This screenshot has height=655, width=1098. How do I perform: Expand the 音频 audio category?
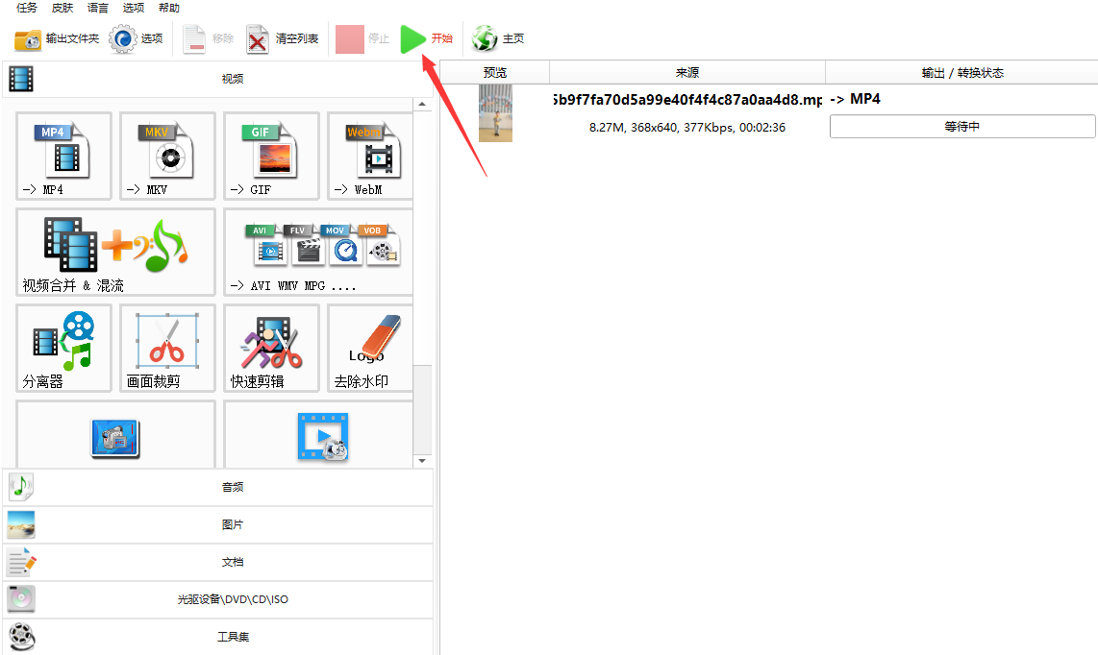coord(218,487)
